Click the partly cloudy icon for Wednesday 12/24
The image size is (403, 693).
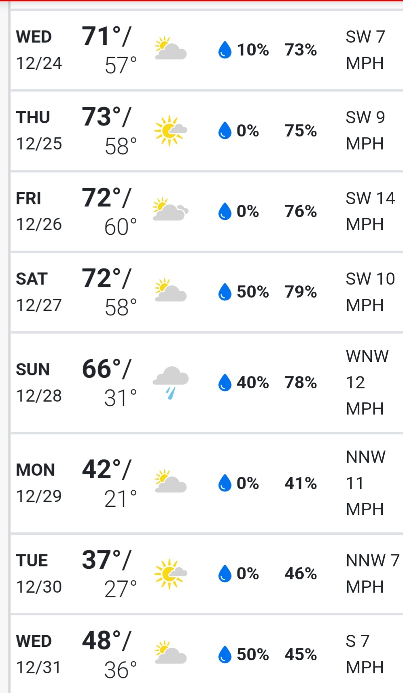[170, 49]
